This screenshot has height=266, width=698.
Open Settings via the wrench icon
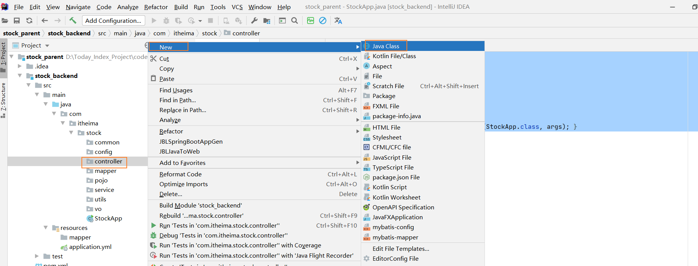pos(255,21)
